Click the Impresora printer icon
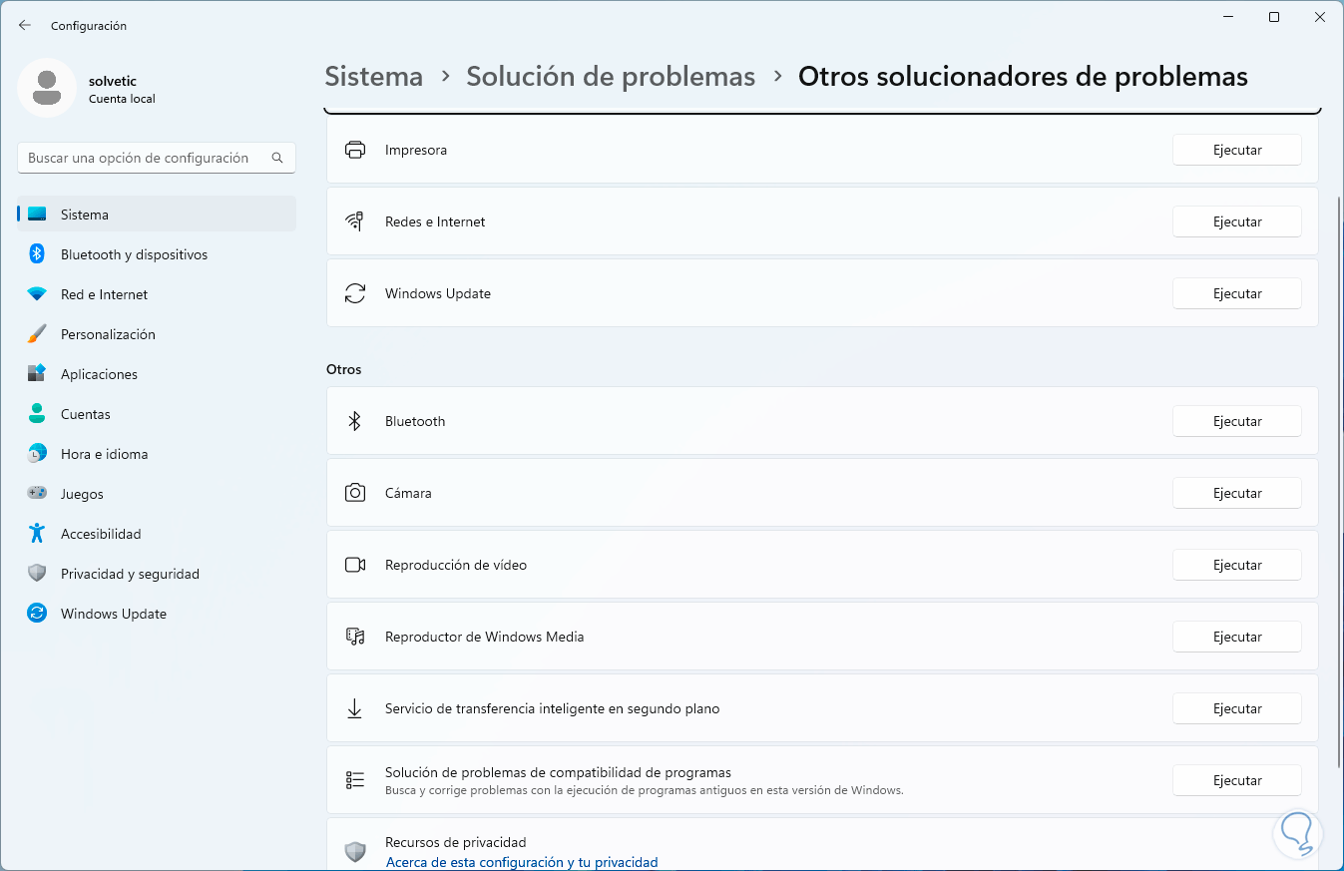The image size is (1344, 871). pos(355,150)
